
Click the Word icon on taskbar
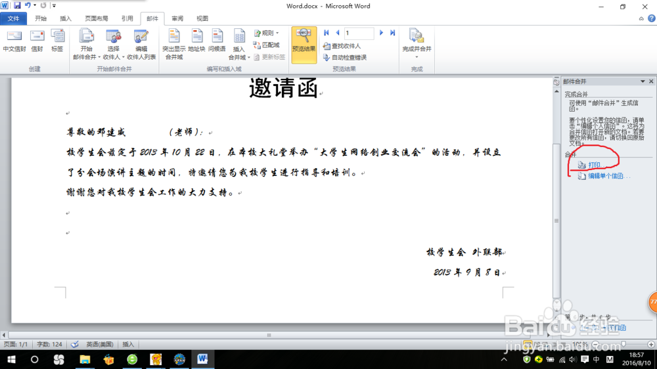203,359
